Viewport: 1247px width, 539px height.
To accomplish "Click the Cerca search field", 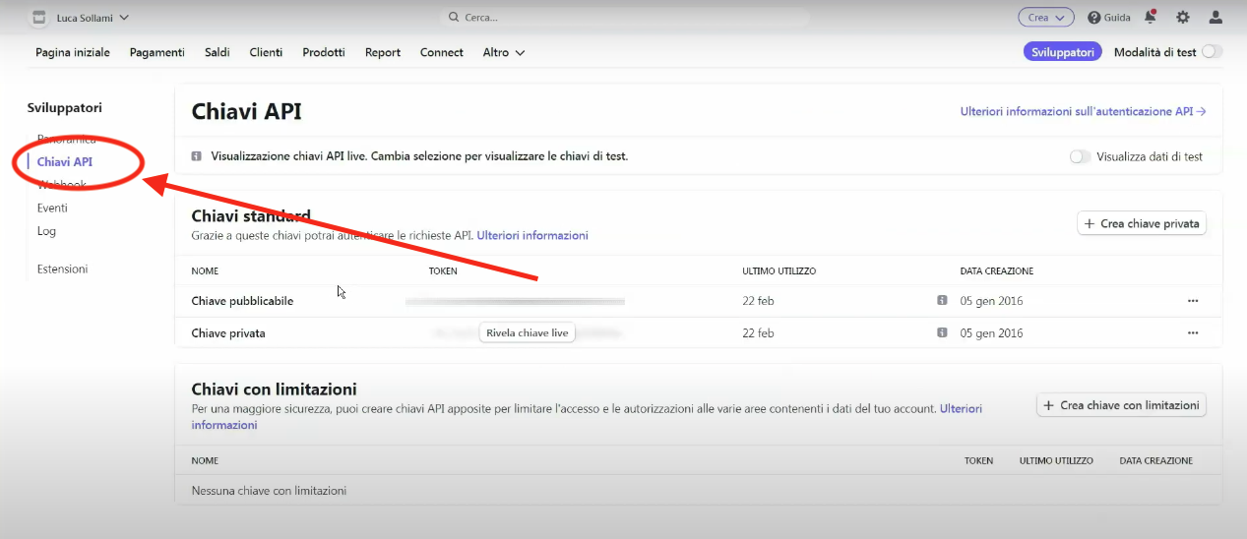I will pos(624,18).
